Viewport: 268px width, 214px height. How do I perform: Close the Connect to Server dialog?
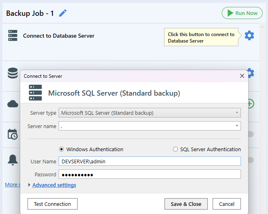coord(242,76)
